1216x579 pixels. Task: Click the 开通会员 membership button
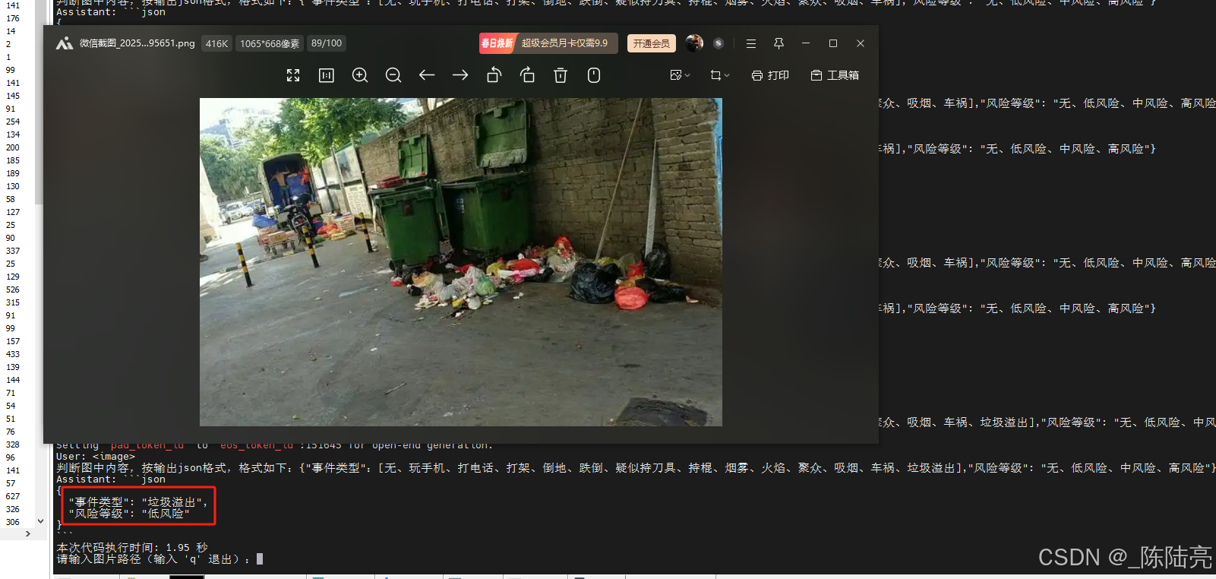point(652,43)
